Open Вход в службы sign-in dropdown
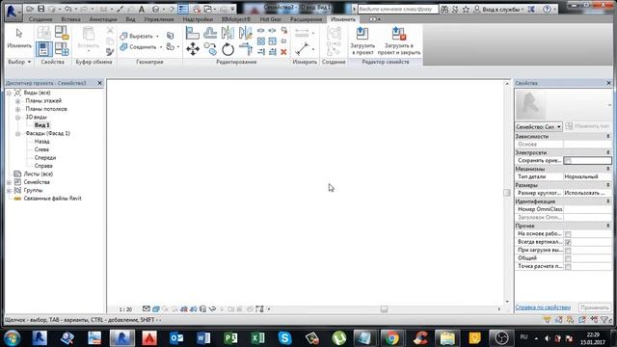Screen dimensions: 617x347 [498, 9]
